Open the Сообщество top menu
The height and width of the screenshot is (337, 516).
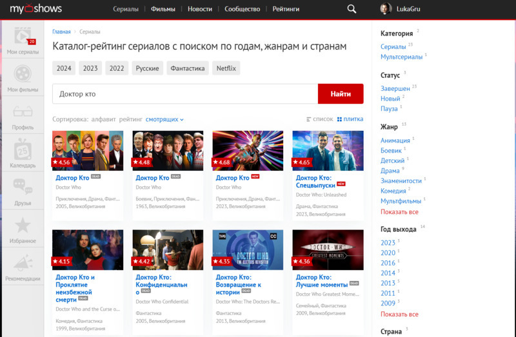(243, 9)
